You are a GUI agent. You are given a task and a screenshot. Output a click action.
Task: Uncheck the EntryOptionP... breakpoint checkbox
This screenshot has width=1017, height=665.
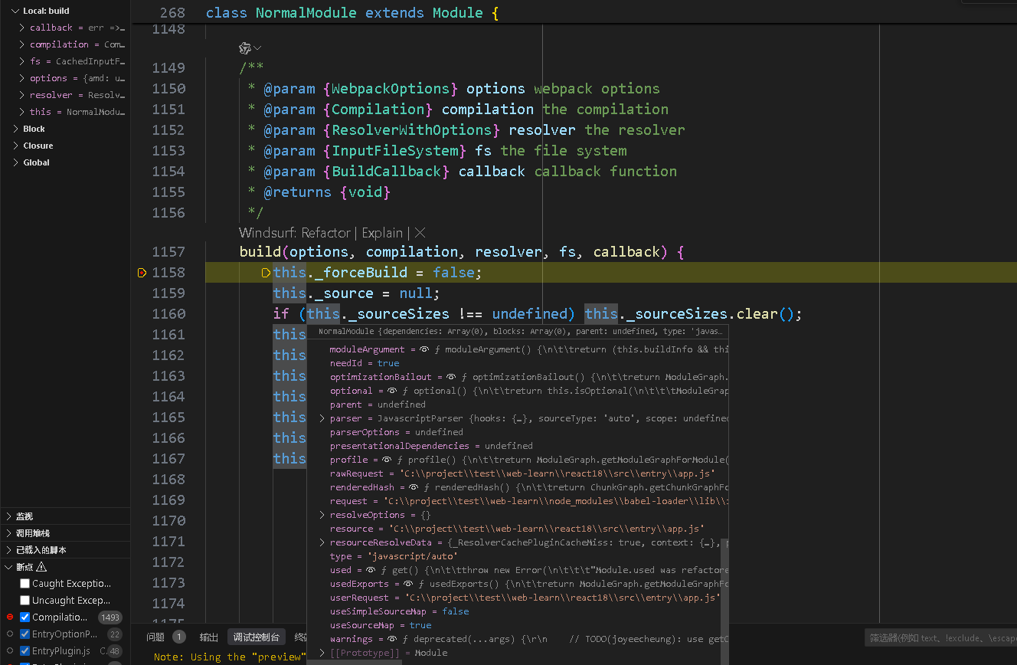(25, 634)
